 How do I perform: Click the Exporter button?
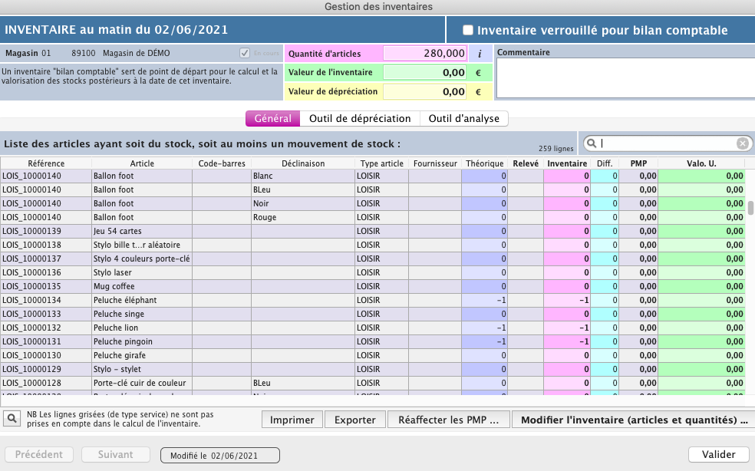click(354, 420)
